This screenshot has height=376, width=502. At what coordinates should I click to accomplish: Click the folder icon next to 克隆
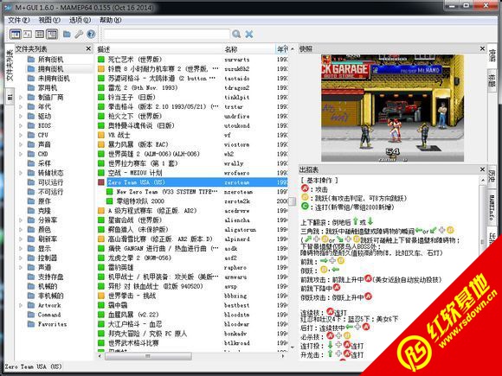pyautogui.click(x=31, y=210)
